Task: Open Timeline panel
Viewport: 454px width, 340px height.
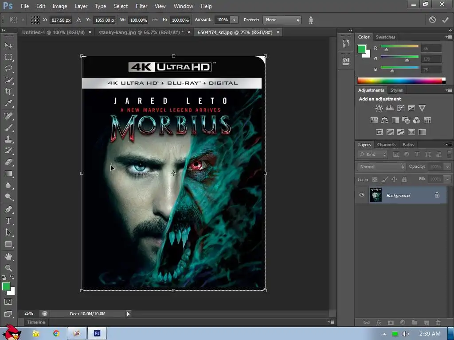Action: tap(36, 322)
